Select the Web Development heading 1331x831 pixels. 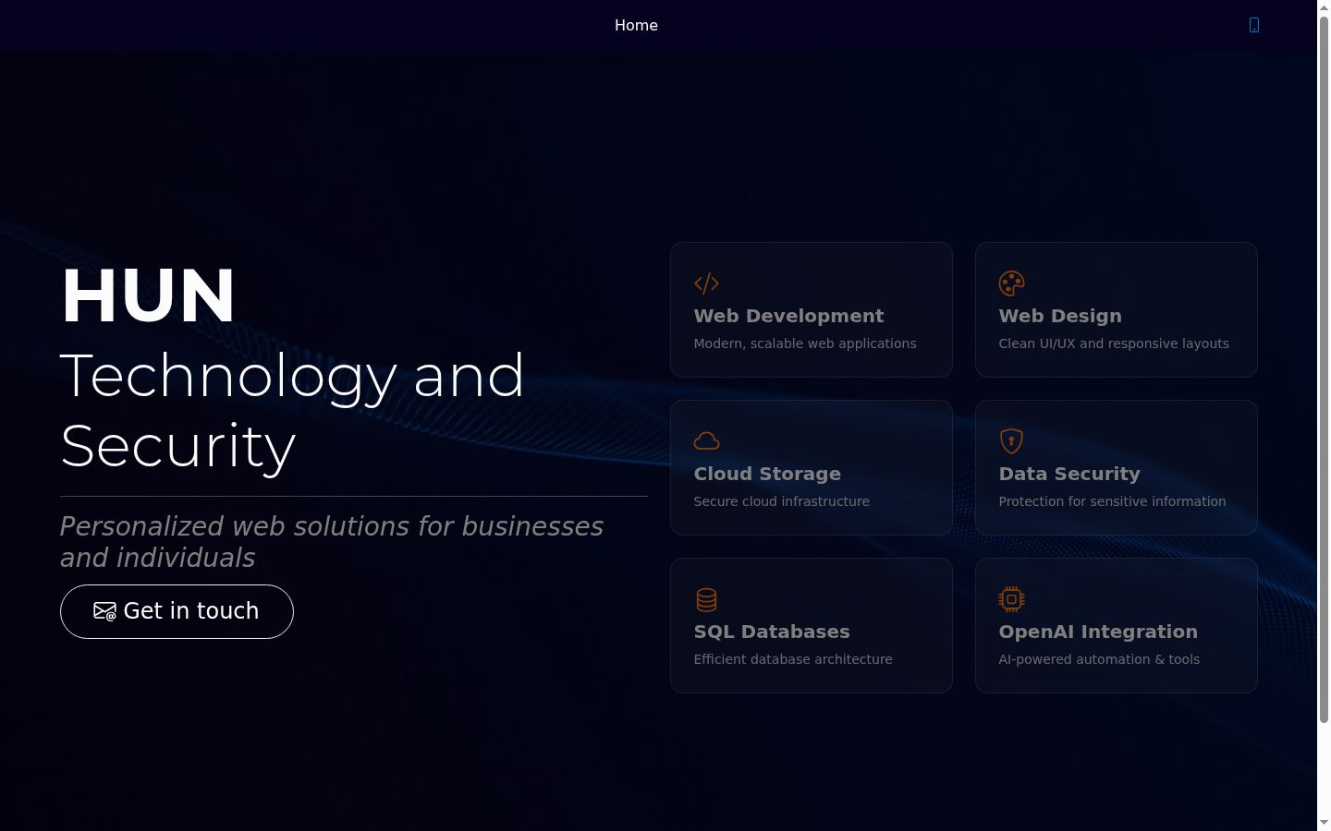[x=788, y=316]
